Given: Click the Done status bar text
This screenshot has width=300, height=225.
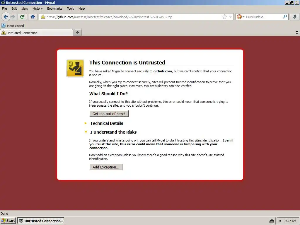Looking at the screenshot, I should pyautogui.click(x=4, y=214).
